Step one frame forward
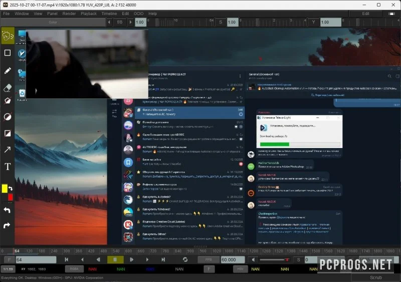Image resolution: width=401 pixels, height=282 pixels. click(131, 260)
